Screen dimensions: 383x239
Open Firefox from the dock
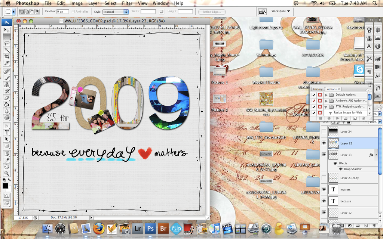[99, 228]
